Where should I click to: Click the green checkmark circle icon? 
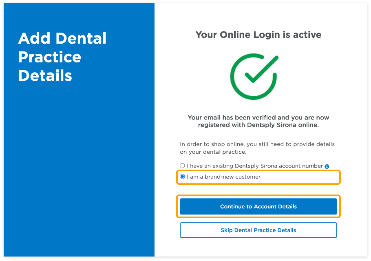click(254, 76)
